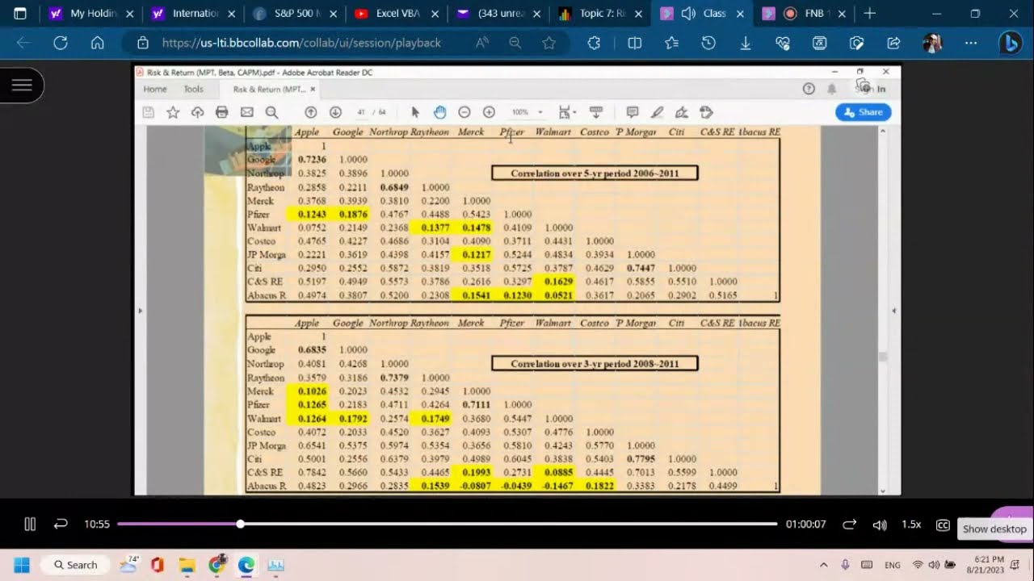The width and height of the screenshot is (1034, 581).
Task: Open the Windows Start menu
Action: 22,565
